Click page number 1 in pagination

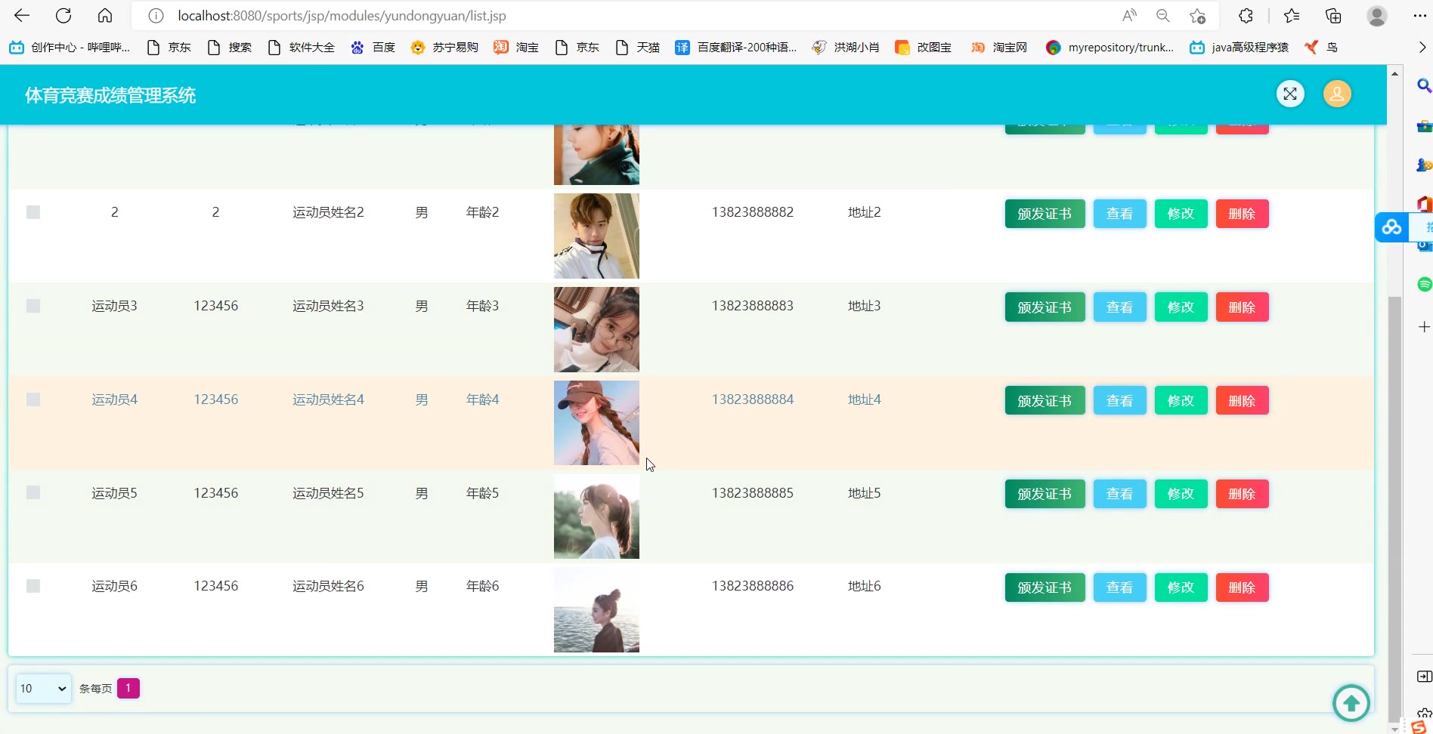tap(128, 689)
